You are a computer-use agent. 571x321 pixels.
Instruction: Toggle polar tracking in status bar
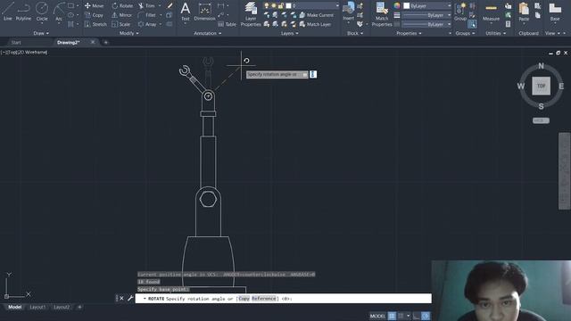click(x=426, y=316)
